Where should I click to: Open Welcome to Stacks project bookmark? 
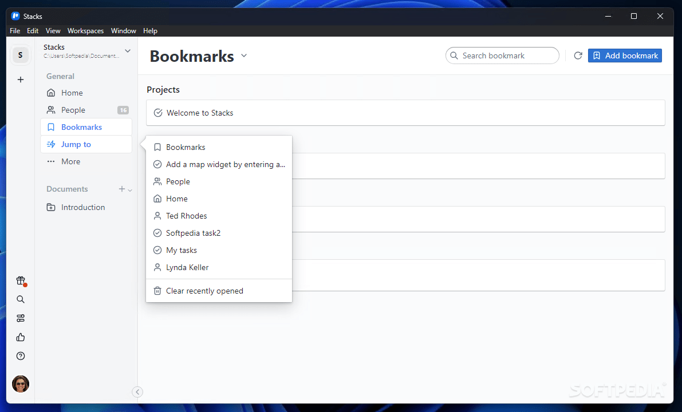point(405,113)
